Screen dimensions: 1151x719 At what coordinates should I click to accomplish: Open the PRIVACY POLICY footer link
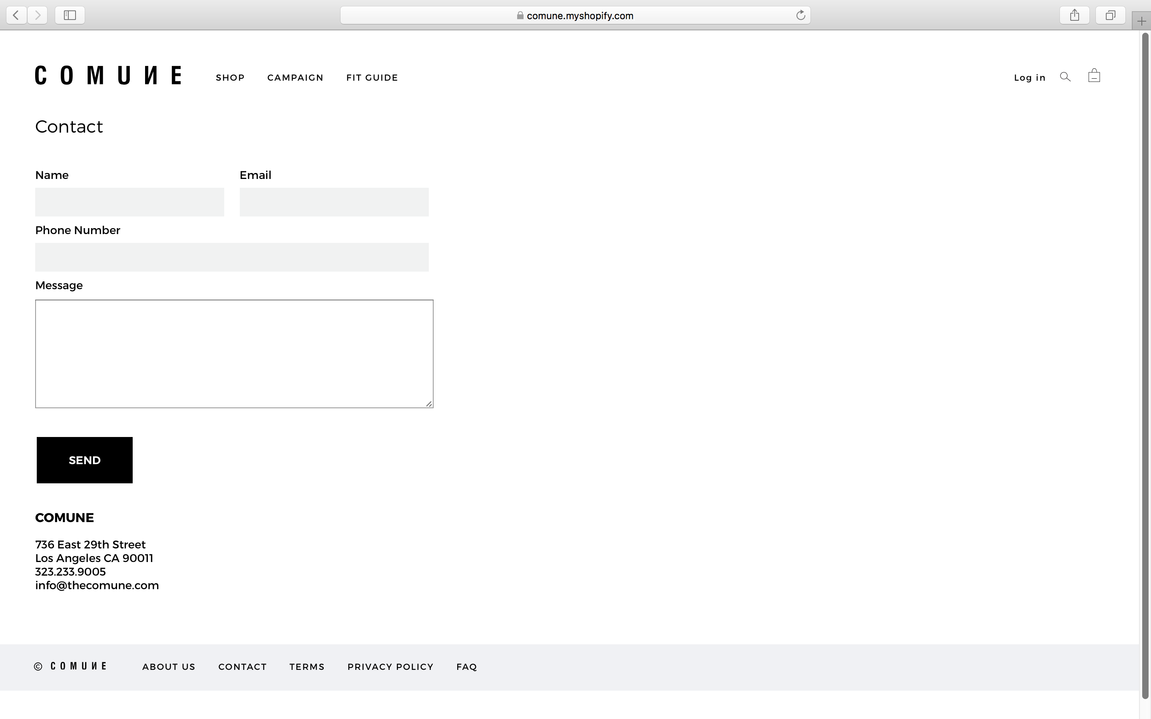pyautogui.click(x=390, y=667)
